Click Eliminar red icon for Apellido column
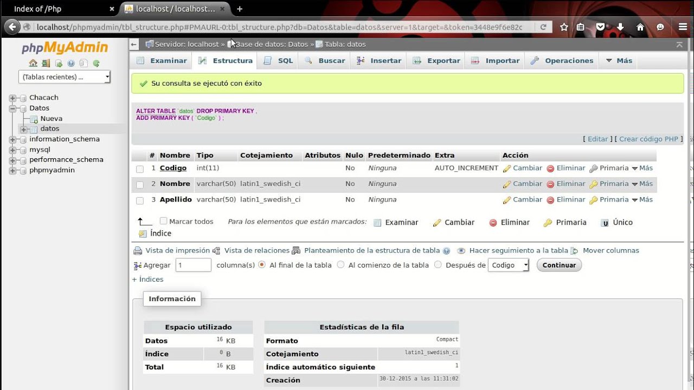 (550, 200)
